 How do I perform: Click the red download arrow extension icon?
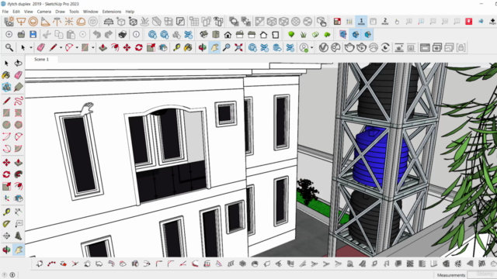tap(469, 21)
